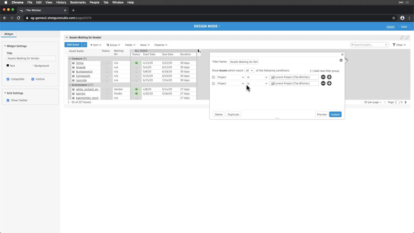Open first condition's Project field dropdown
Viewport: 414px width, 233px height.
click(x=231, y=77)
